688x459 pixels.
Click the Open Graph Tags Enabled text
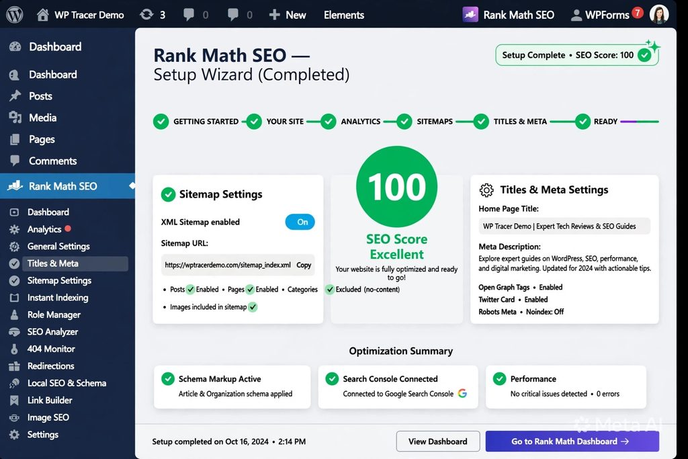tap(521, 288)
